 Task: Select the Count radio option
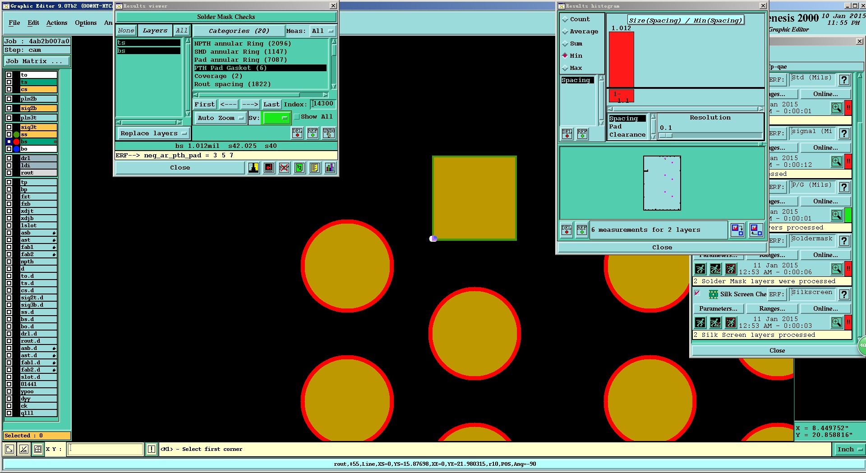click(565, 19)
